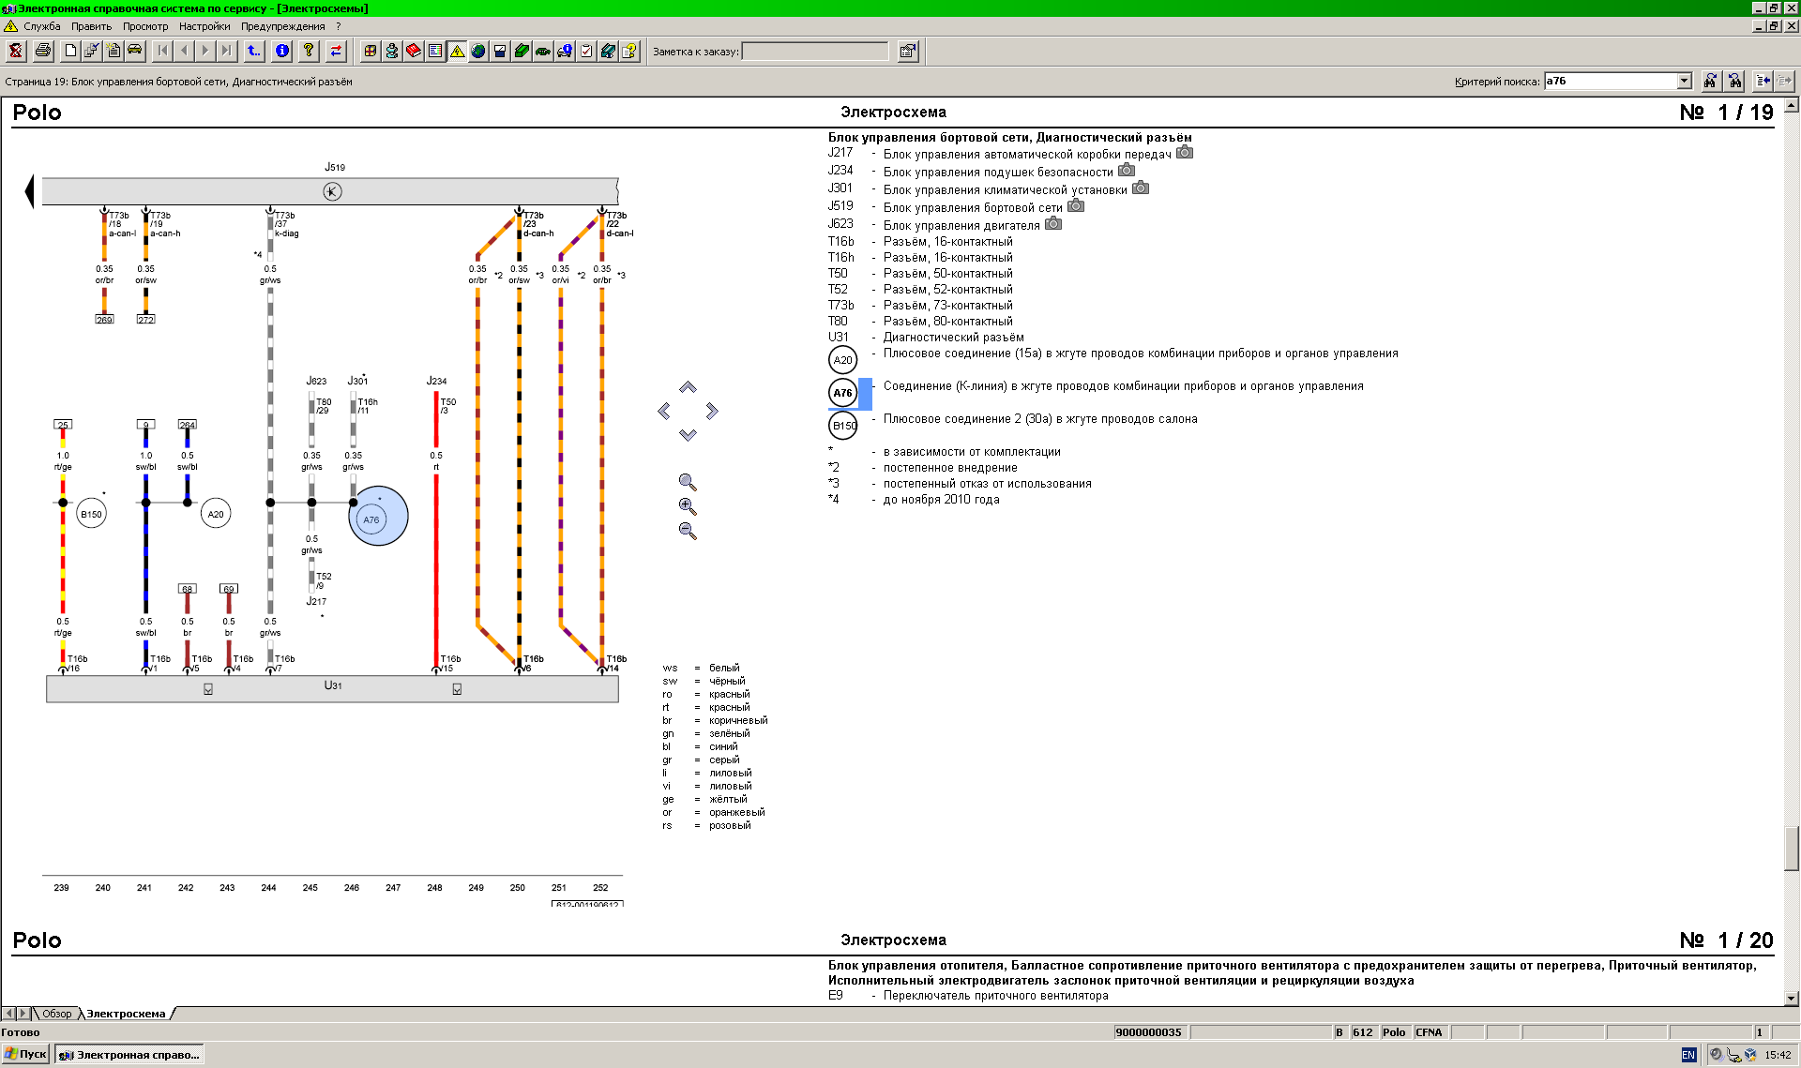
Task: Click the globe icon in the toolbar
Action: click(x=478, y=52)
